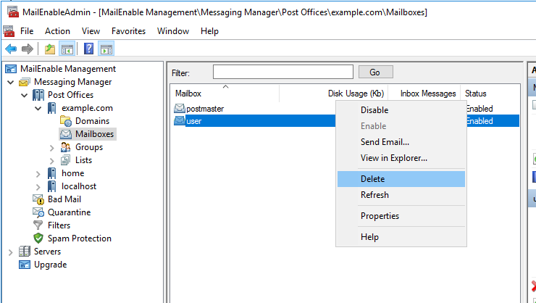Click the Bad Mail warning icon
536x303 pixels.
coord(38,199)
